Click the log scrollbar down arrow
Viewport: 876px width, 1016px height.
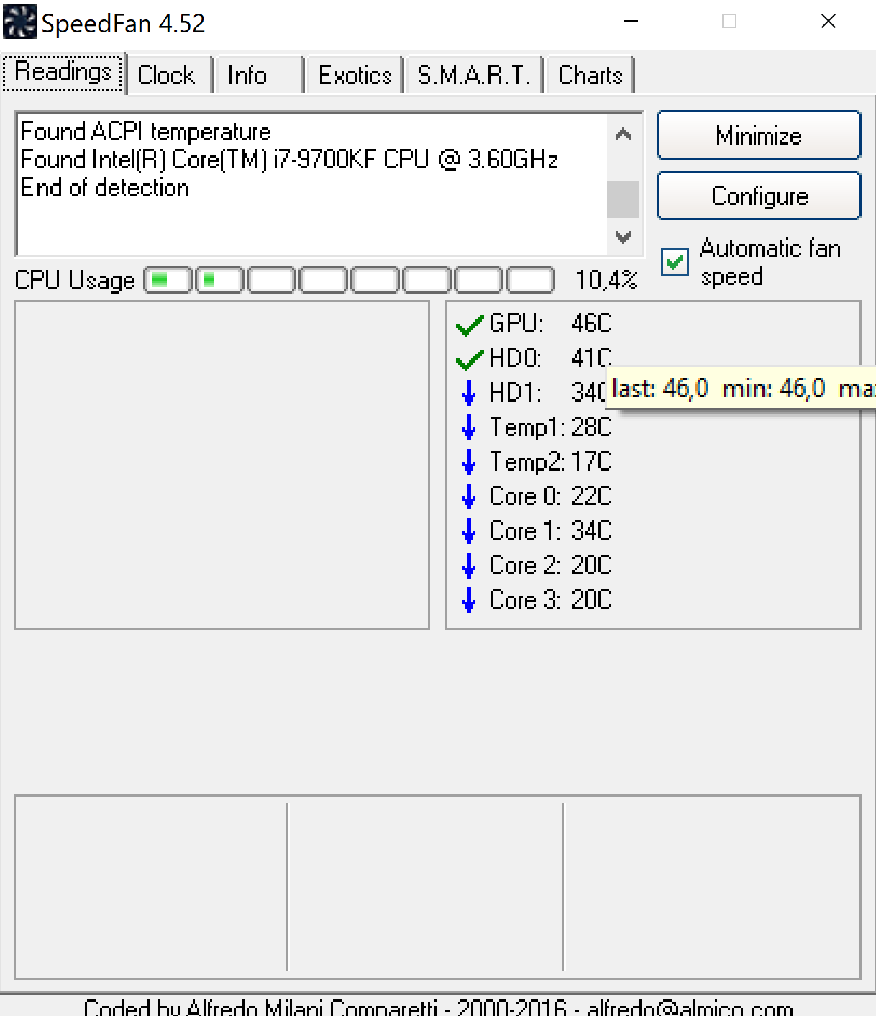pyautogui.click(x=624, y=237)
